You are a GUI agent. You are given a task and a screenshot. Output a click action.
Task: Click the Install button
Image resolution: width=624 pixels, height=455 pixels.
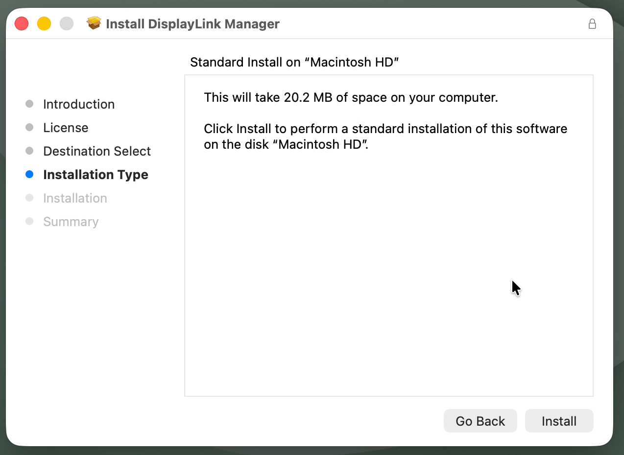tap(559, 421)
